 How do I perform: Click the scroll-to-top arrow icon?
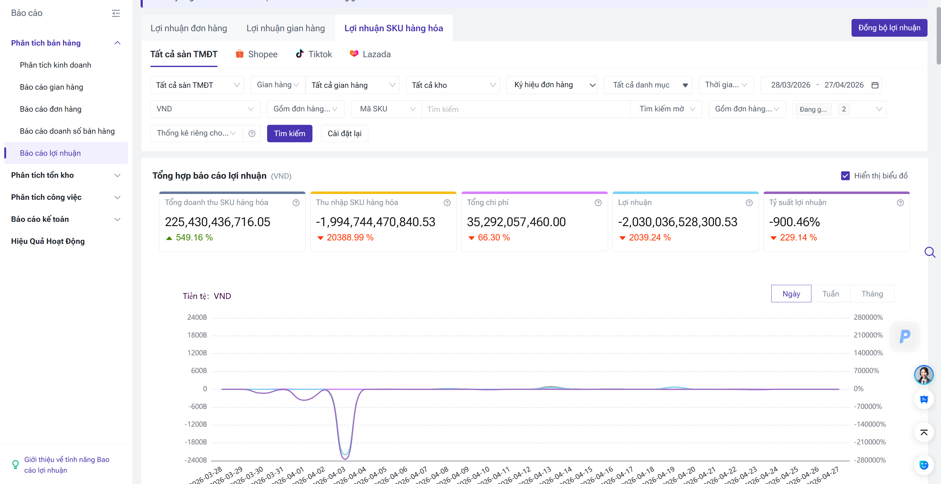tap(924, 433)
